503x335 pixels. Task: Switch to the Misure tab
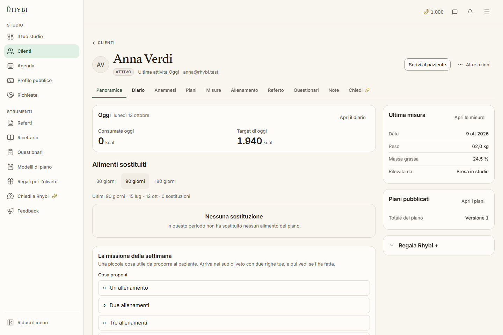(x=213, y=90)
